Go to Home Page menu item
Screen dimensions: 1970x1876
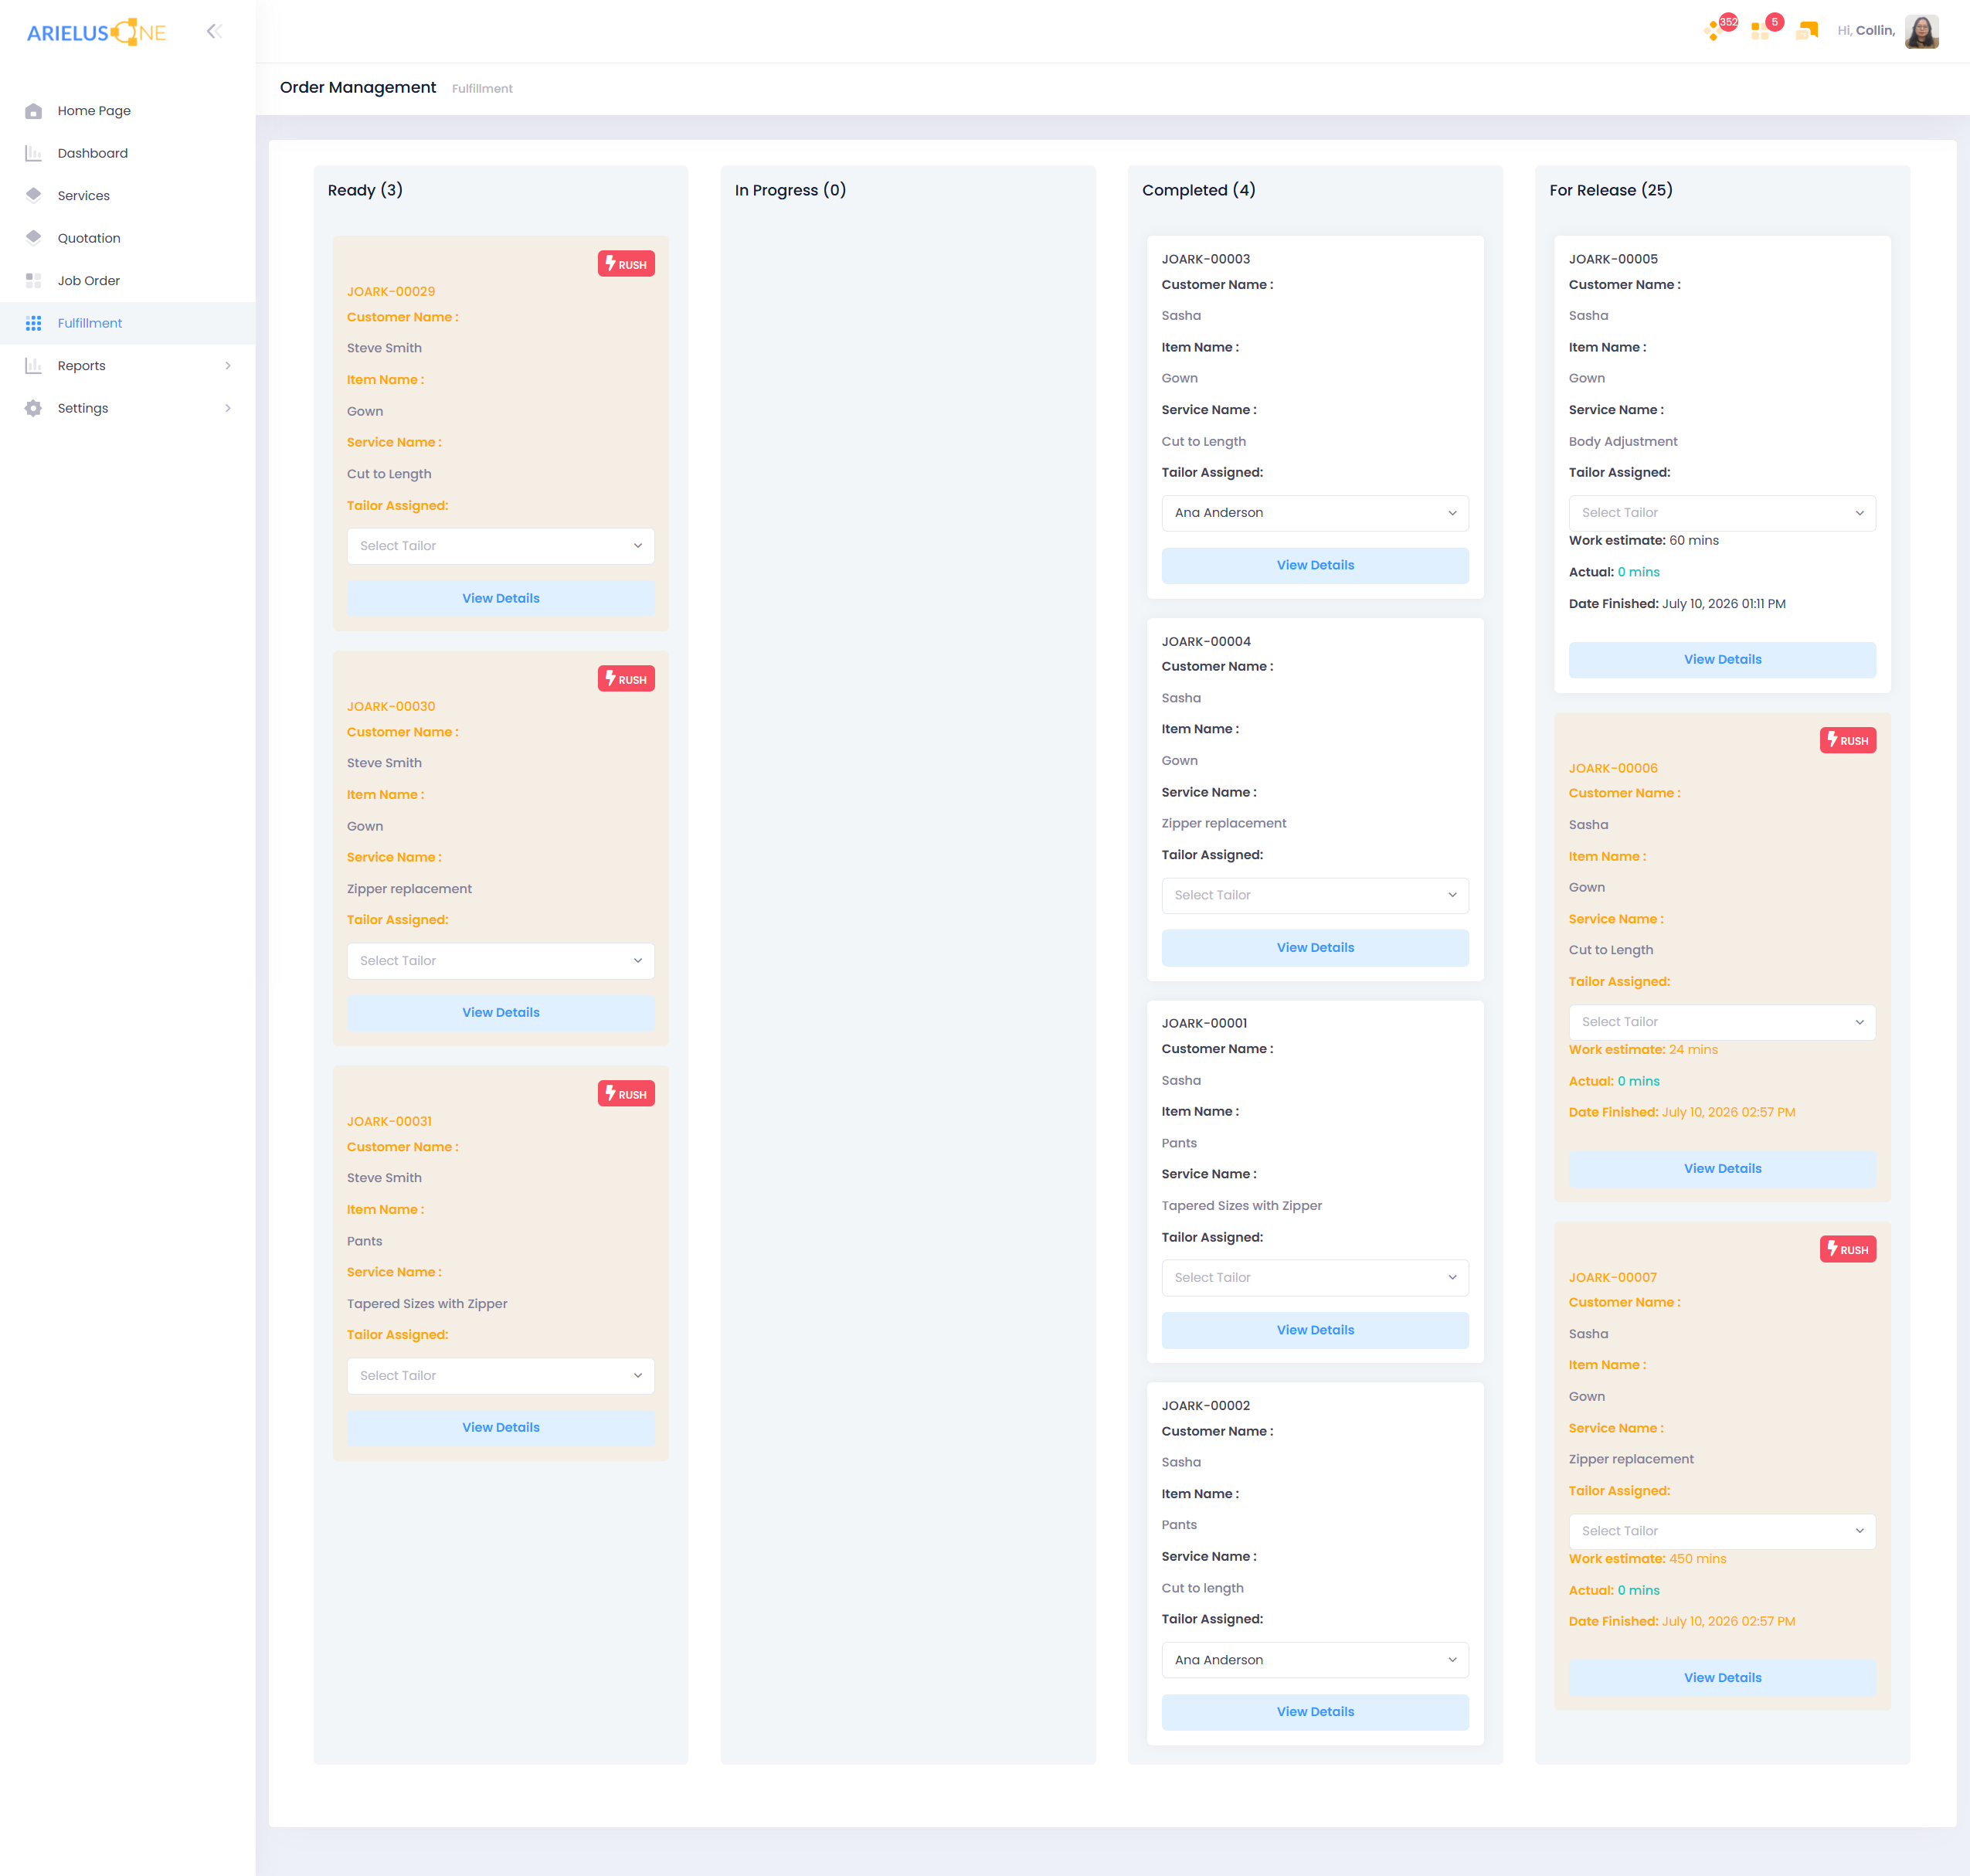[x=128, y=111]
